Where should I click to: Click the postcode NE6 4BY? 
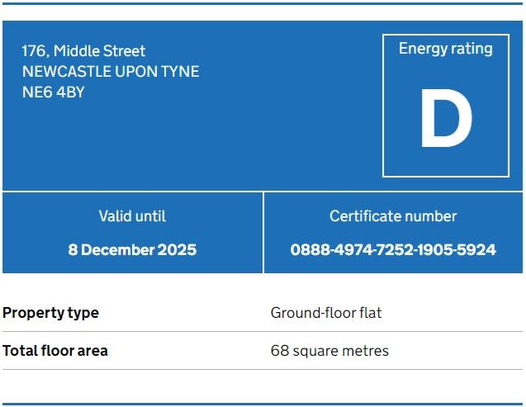point(54,92)
